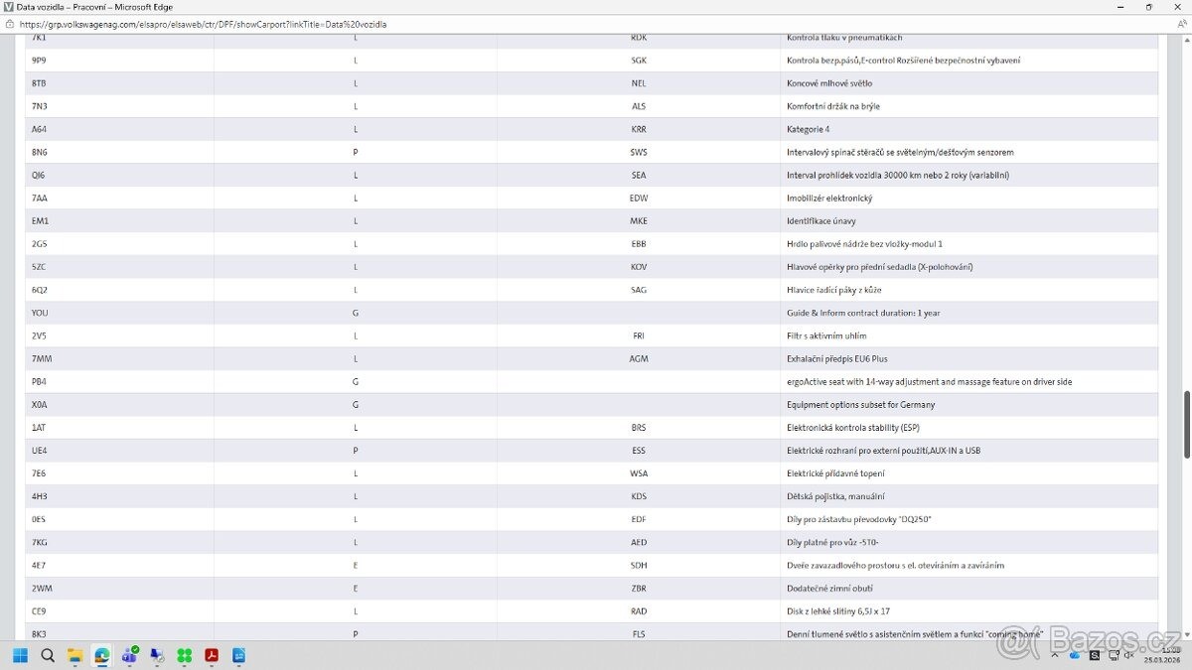This screenshot has width=1192, height=670.
Task: Click the site info lock icon
Action: 10,24
